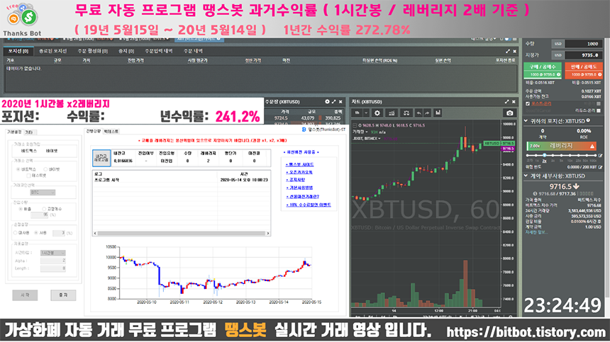Expand the volume indicator dropdown on chart

367,132
